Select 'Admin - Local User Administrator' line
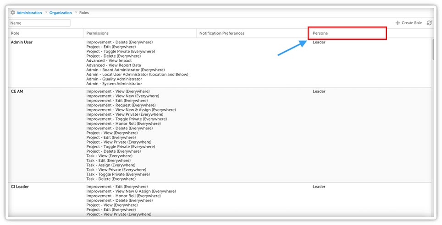The height and width of the screenshot is (225, 442). [137, 75]
